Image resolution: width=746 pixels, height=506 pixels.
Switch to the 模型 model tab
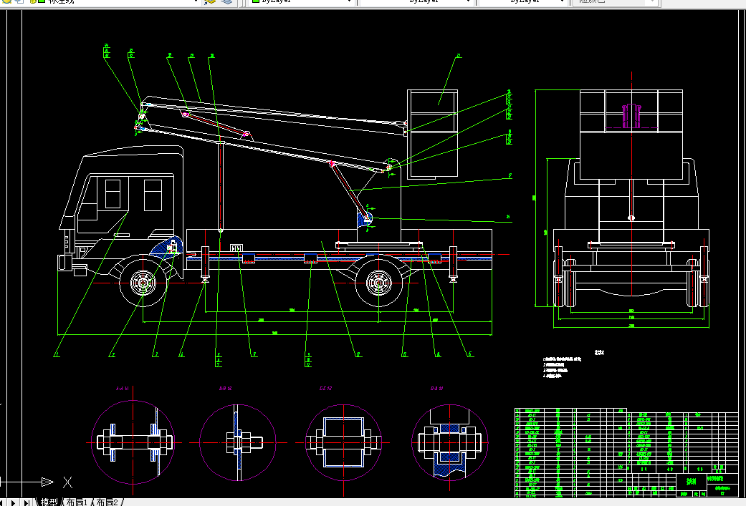pos(49,502)
